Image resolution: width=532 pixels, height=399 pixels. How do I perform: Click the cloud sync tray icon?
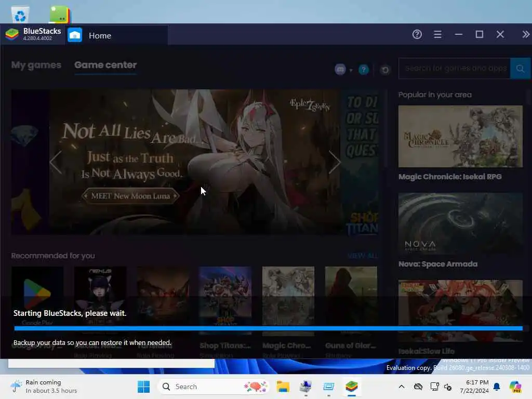418,387
